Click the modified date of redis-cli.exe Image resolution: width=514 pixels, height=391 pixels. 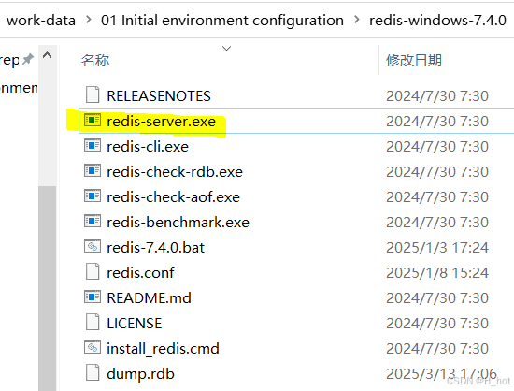click(x=437, y=147)
